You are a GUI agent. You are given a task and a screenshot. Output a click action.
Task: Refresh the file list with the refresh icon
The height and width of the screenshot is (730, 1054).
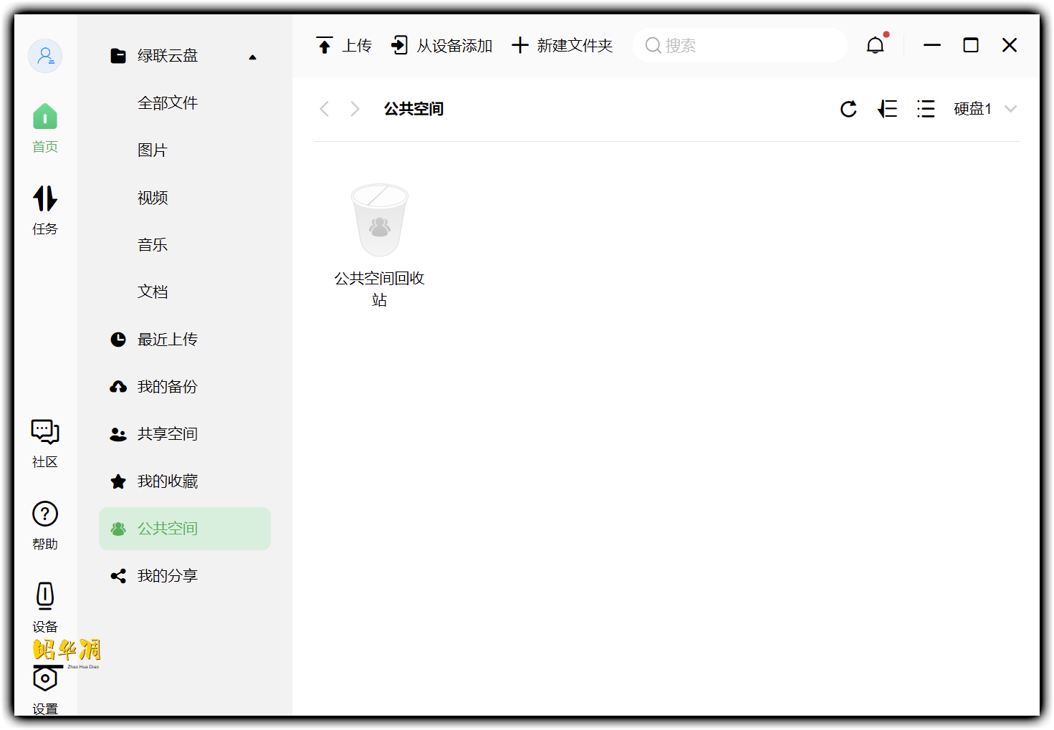point(848,109)
